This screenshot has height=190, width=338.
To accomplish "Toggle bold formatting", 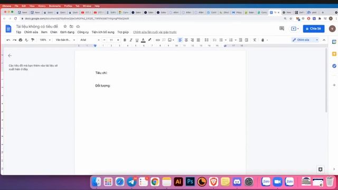I will click(x=125, y=40).
